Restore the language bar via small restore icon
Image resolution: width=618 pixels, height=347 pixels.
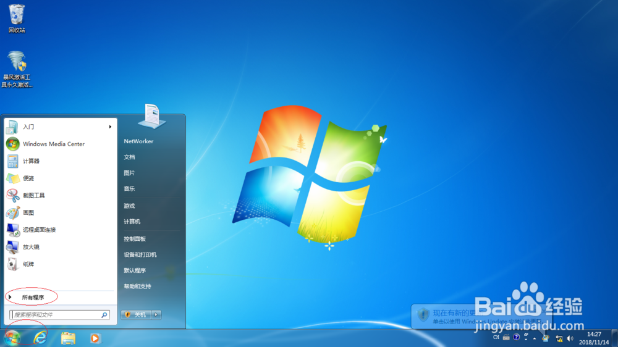point(526,335)
